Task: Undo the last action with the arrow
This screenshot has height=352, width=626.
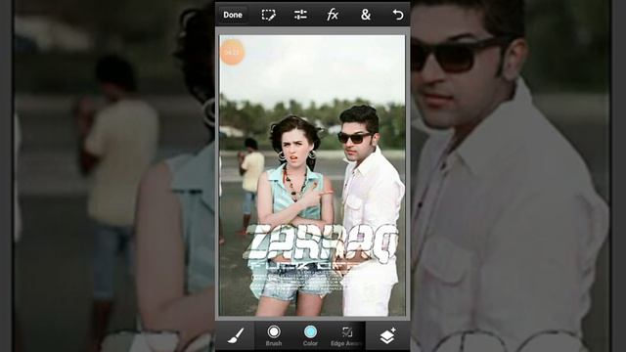Action: coord(398,15)
